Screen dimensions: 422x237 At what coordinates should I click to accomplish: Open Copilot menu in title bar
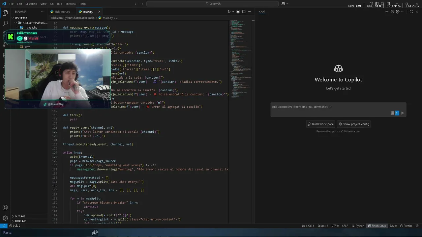pos(285,4)
